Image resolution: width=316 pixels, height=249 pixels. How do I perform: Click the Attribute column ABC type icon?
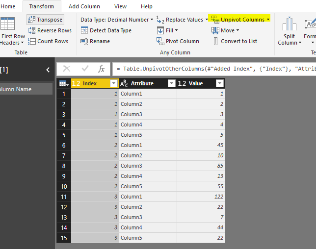(124, 83)
